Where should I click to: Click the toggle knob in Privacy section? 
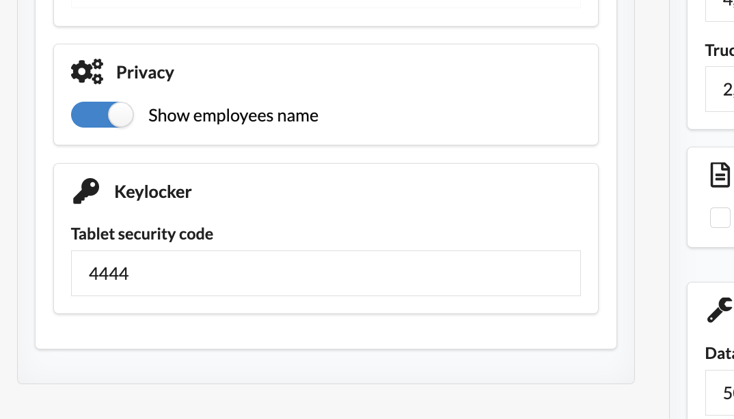121,115
